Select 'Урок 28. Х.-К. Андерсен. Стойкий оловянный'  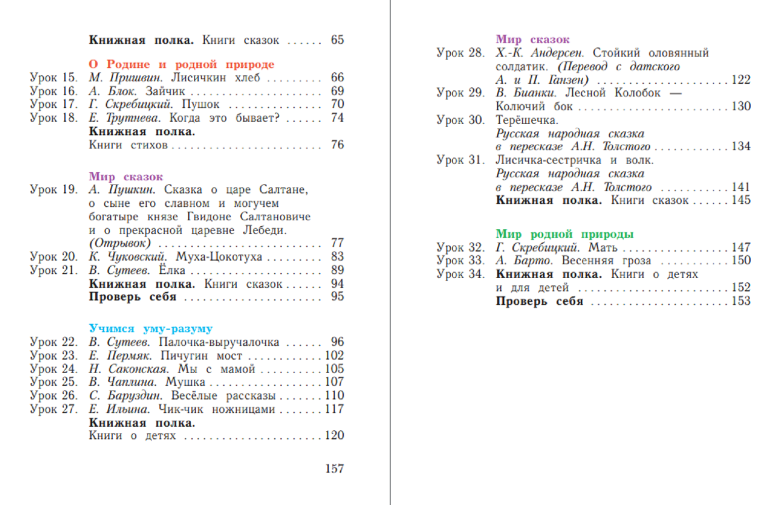pyautogui.click(x=573, y=53)
